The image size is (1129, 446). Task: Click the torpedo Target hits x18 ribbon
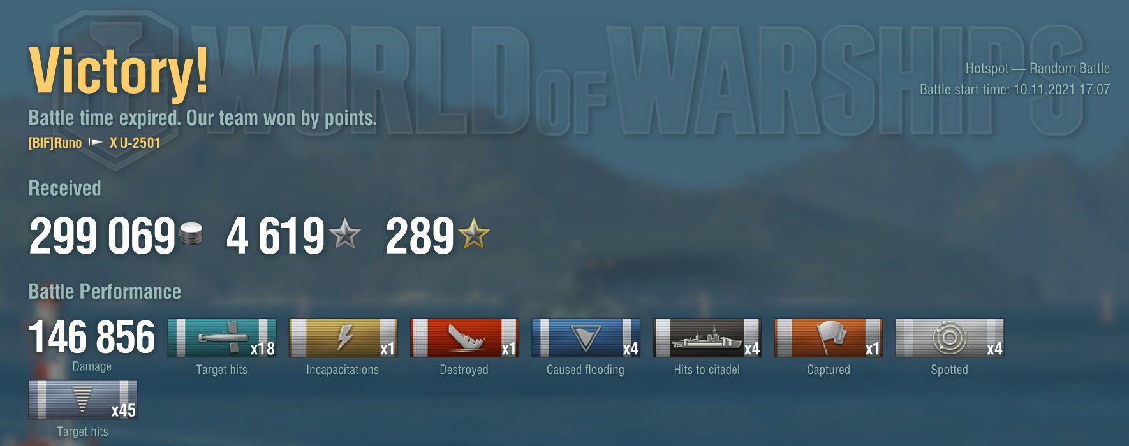pos(222,338)
